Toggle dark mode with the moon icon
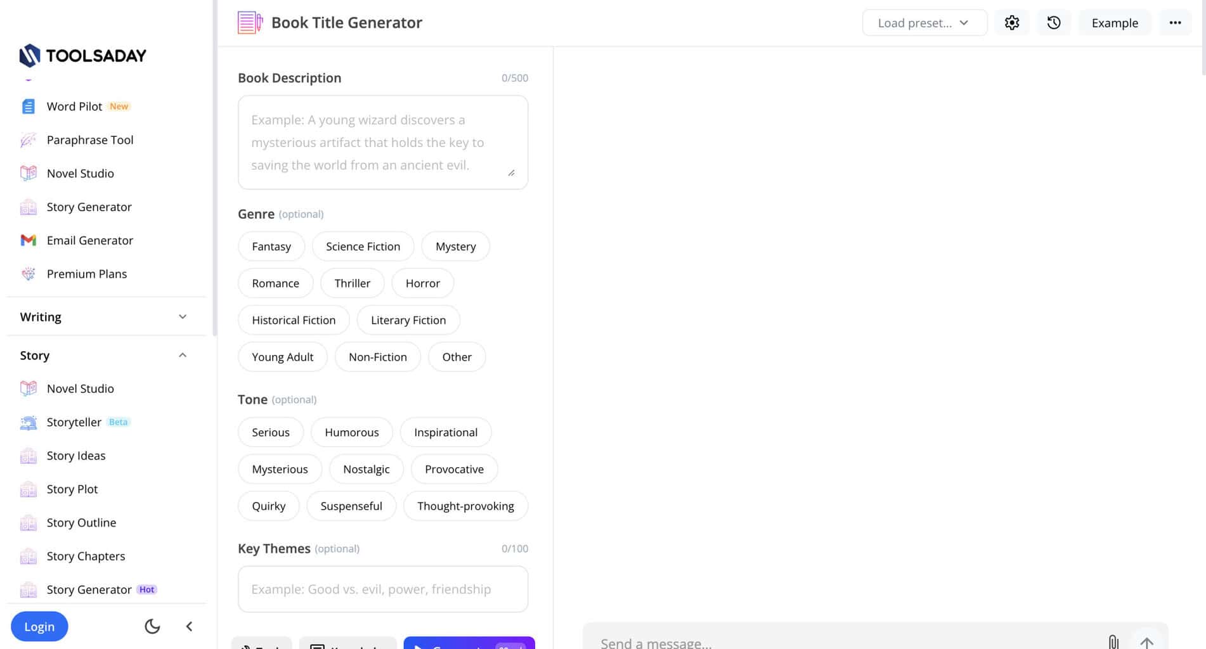The height and width of the screenshot is (649, 1206). [152, 626]
